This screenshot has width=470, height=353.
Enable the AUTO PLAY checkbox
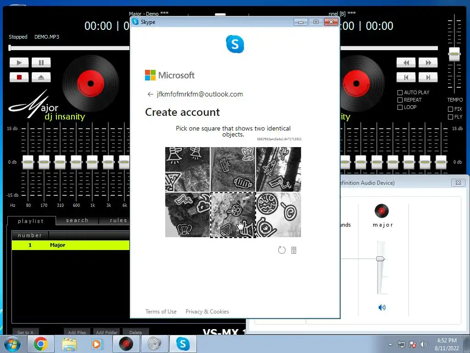coord(400,92)
